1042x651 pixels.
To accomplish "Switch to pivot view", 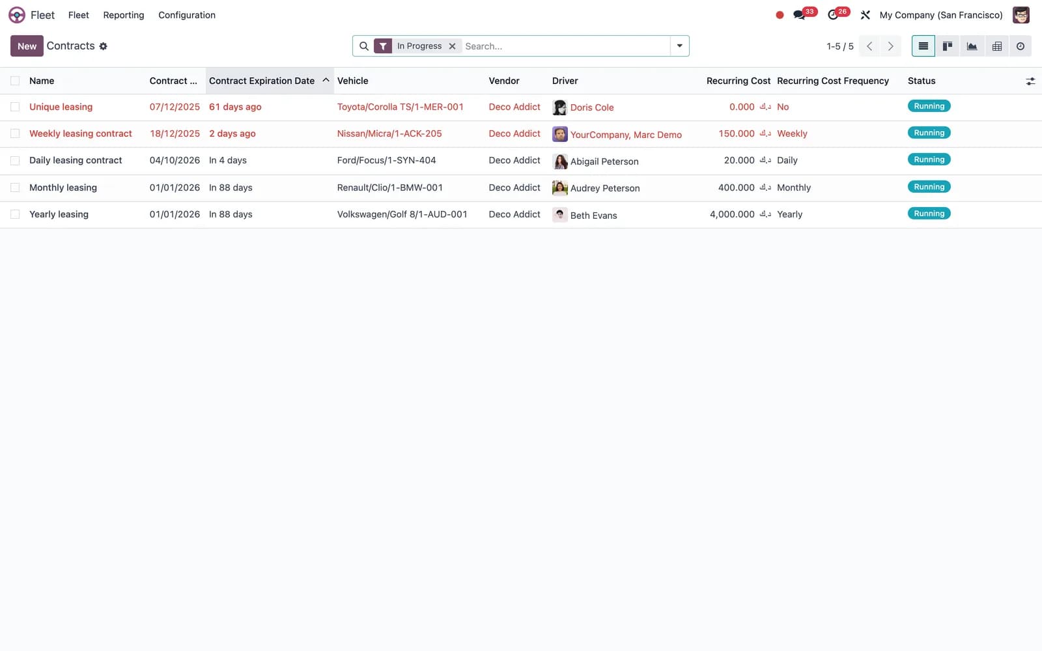I will pos(996,46).
